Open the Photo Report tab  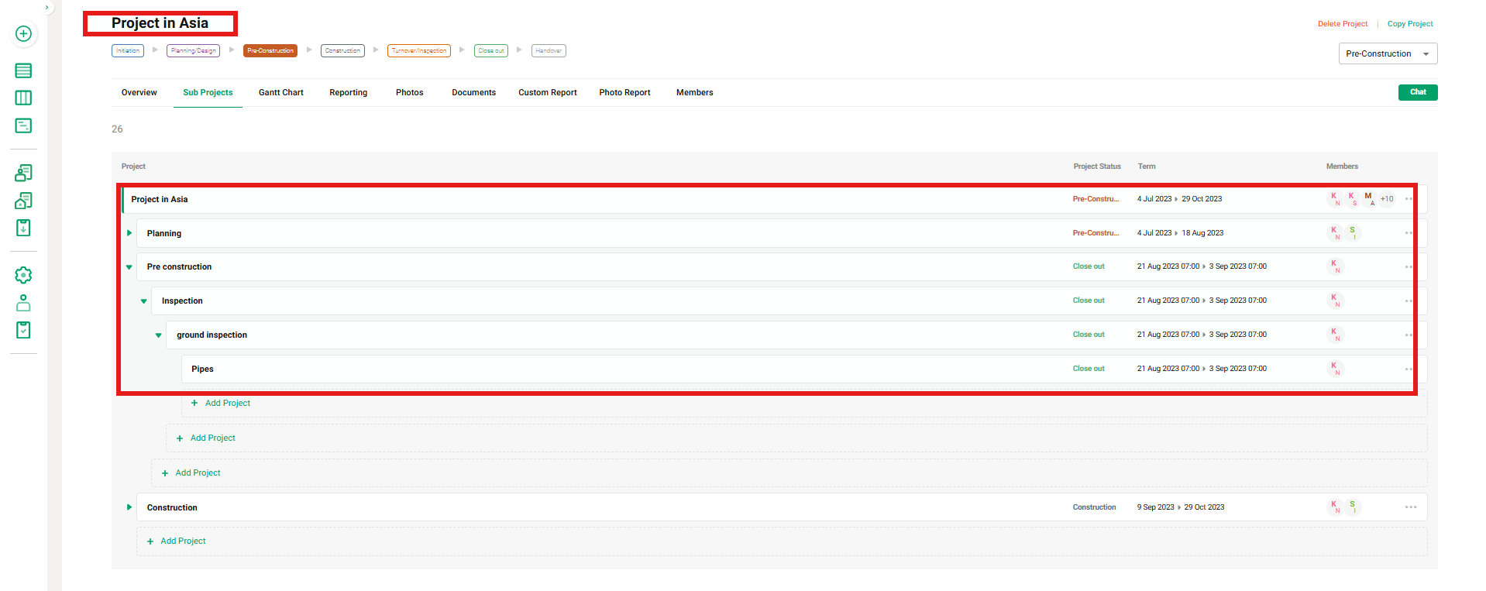point(624,92)
